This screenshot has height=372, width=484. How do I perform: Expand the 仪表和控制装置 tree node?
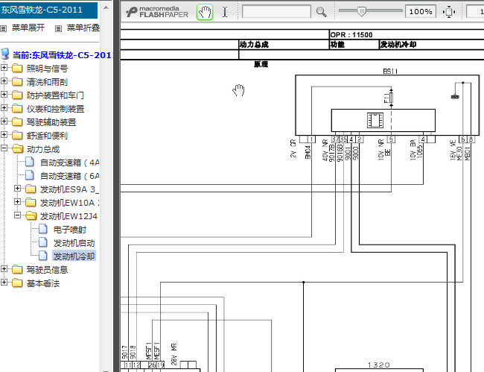click(4, 107)
